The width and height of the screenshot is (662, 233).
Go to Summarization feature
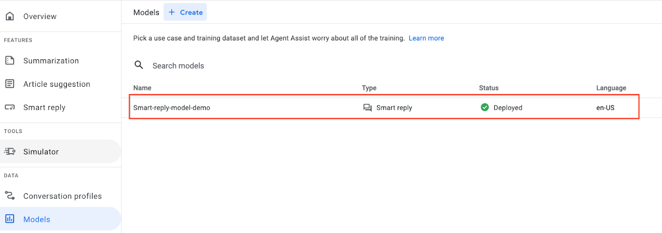[51, 61]
